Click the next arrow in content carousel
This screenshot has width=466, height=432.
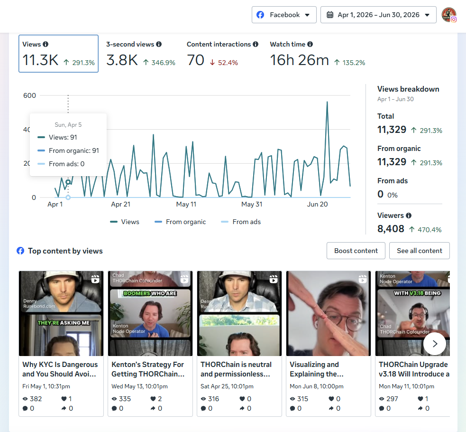pos(435,344)
